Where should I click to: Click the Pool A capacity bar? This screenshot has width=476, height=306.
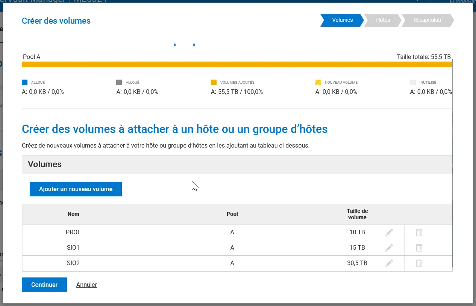pyautogui.click(x=237, y=65)
